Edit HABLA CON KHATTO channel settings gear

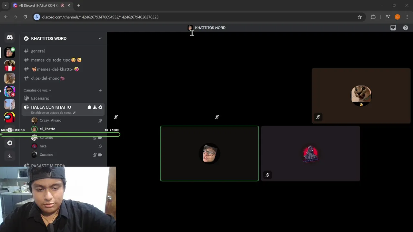click(x=100, y=107)
